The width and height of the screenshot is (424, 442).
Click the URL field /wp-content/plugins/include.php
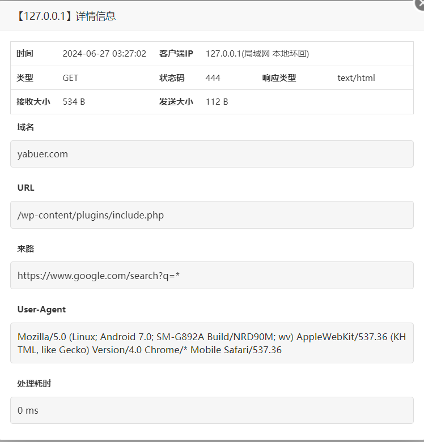point(212,215)
